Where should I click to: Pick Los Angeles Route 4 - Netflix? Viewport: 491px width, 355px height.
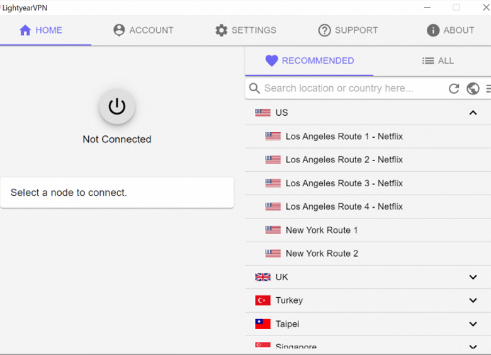(368, 206)
